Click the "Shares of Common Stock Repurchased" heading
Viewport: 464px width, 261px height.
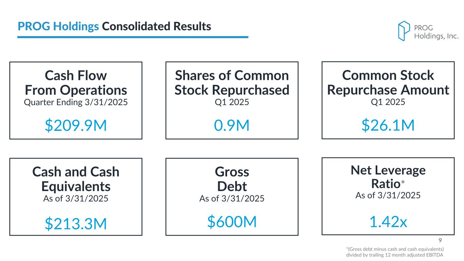coord(232,83)
